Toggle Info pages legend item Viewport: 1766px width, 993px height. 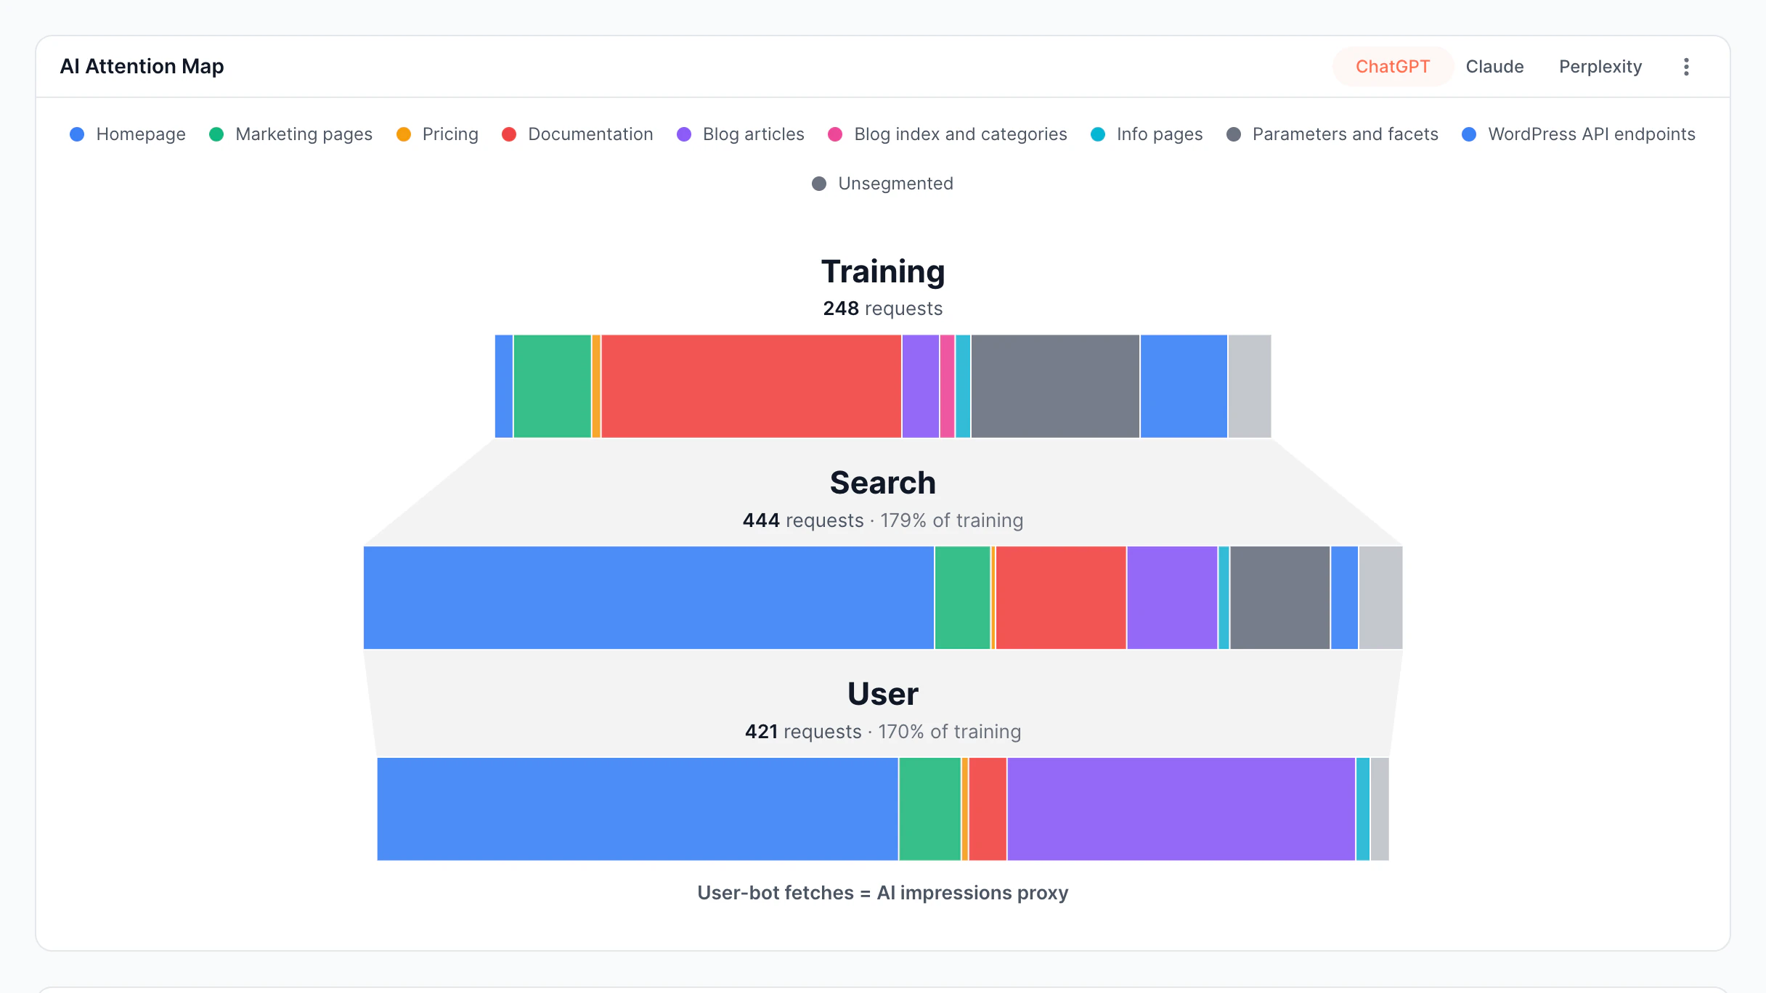coord(1147,134)
